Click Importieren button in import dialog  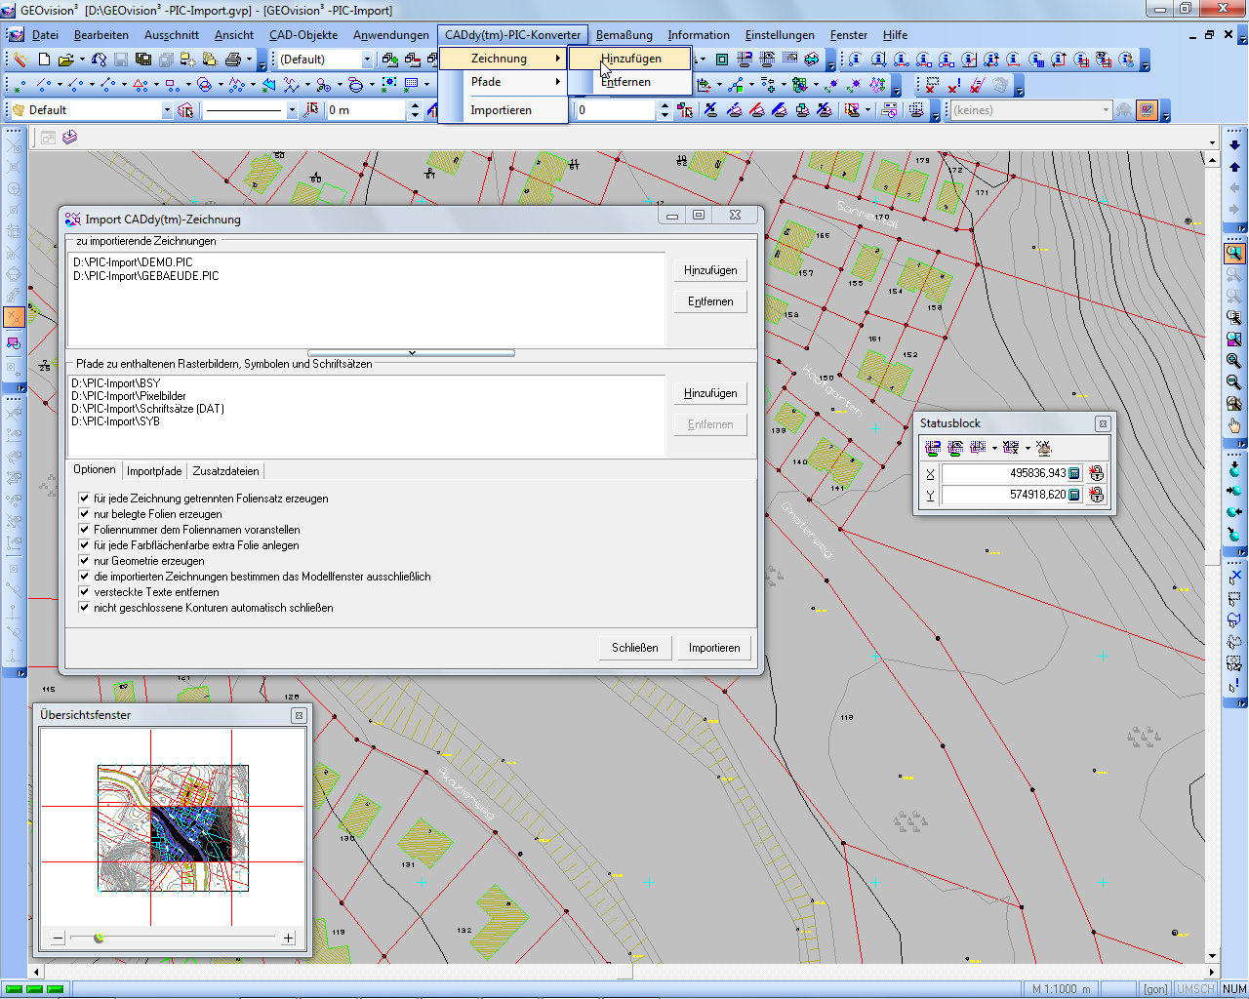coord(714,648)
